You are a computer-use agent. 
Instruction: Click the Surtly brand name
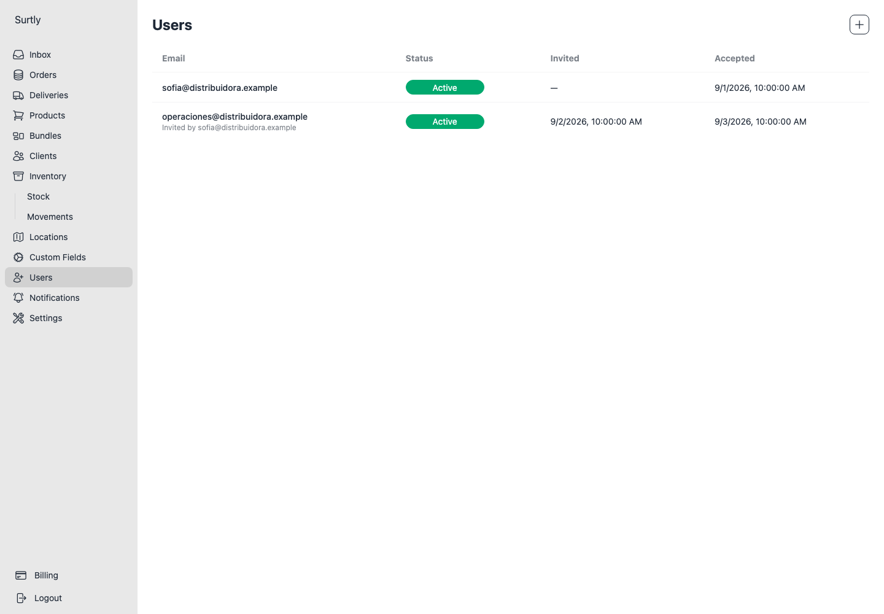pos(28,20)
